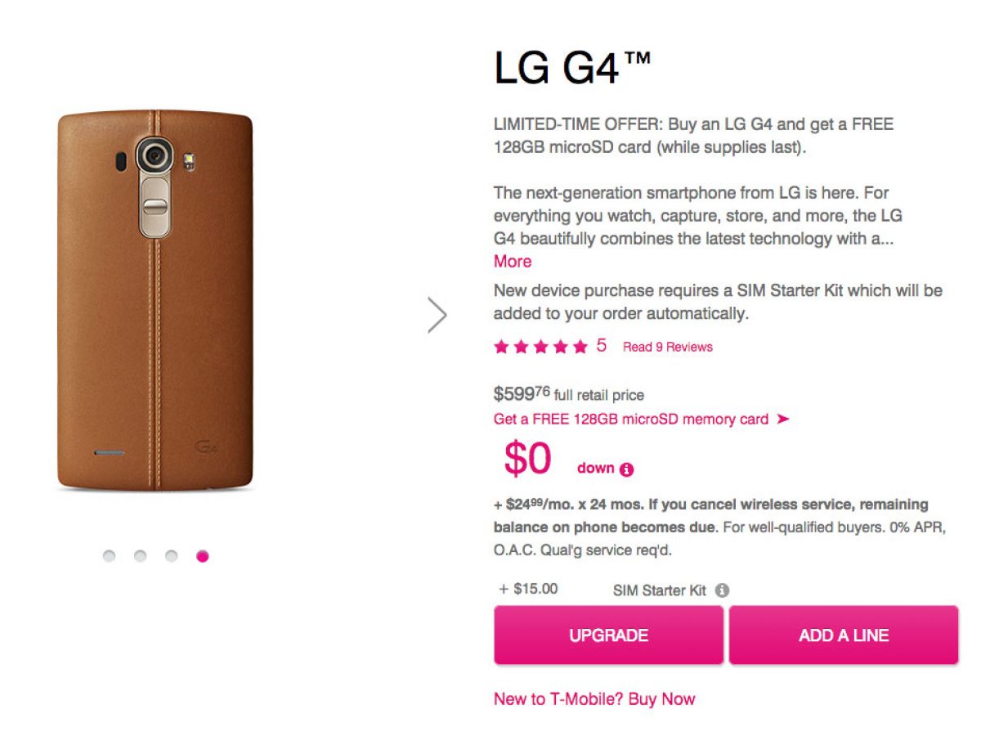Select the third carousel dot
Image resolution: width=981 pixels, height=736 pixels.
click(x=172, y=556)
